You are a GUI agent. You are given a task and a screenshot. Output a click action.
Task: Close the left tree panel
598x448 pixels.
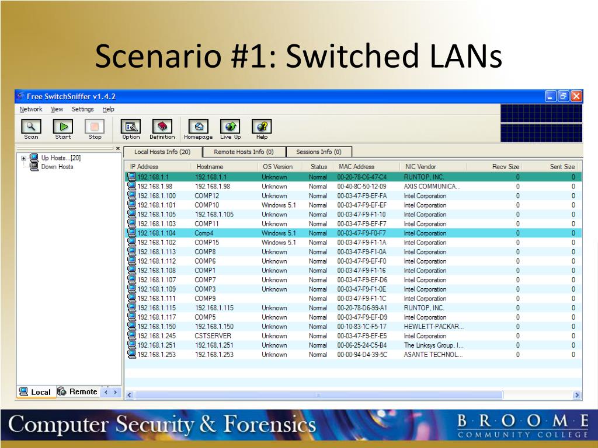pyautogui.click(x=118, y=149)
